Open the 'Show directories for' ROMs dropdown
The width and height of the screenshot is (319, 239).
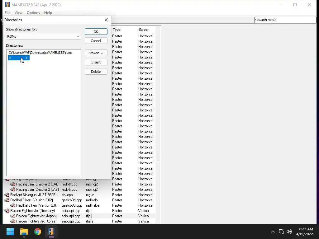43,36
